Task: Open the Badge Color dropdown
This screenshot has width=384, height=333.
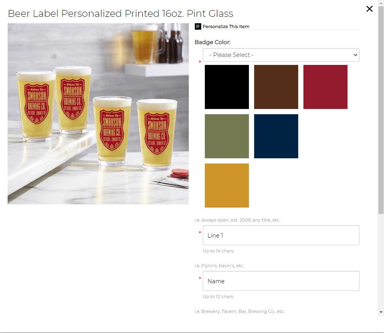Action: (281, 55)
